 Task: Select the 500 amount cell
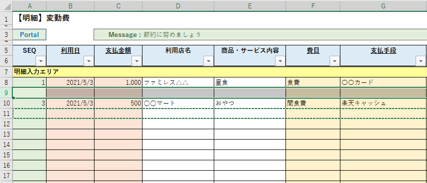point(118,103)
